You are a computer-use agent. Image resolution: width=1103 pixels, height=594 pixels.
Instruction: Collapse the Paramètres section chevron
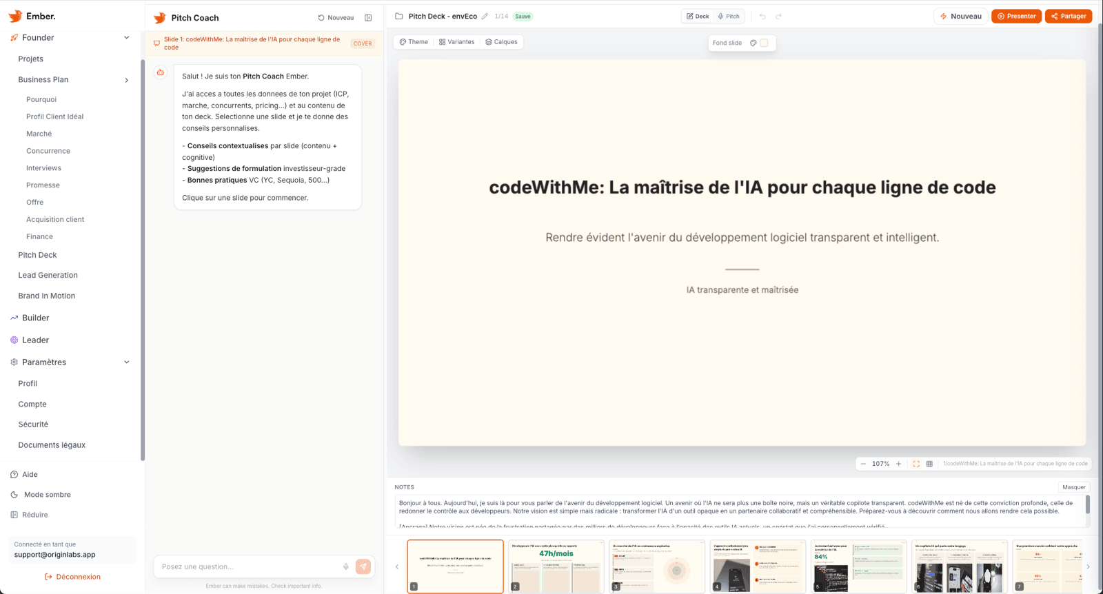click(126, 362)
